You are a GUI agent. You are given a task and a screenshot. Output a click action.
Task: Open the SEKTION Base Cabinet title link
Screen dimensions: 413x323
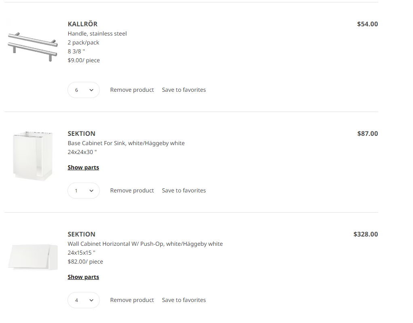point(81,134)
